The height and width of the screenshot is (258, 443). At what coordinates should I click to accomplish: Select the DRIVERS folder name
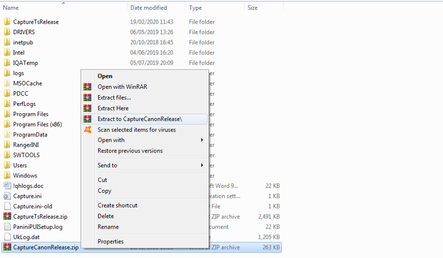click(x=24, y=32)
